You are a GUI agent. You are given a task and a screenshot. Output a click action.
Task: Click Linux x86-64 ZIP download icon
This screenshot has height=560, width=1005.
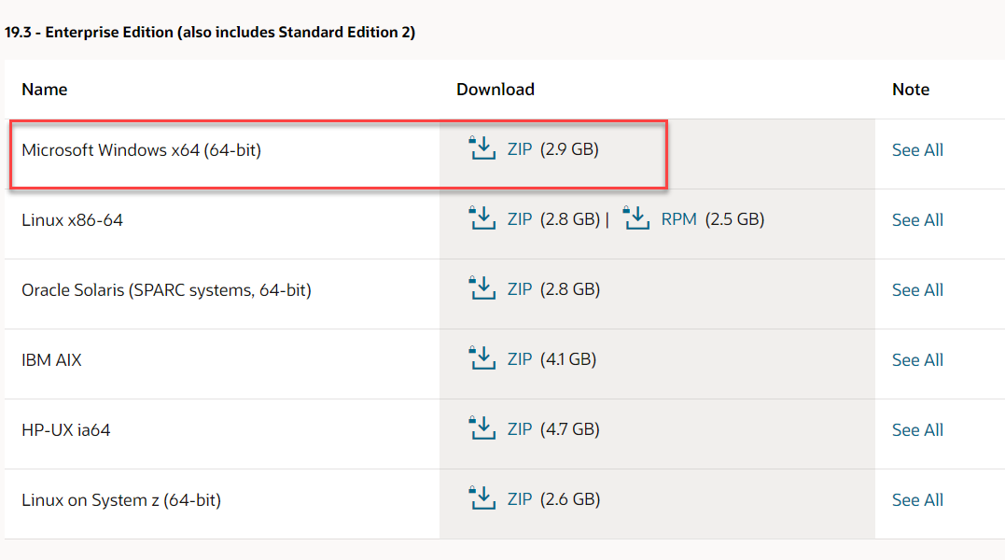click(482, 219)
